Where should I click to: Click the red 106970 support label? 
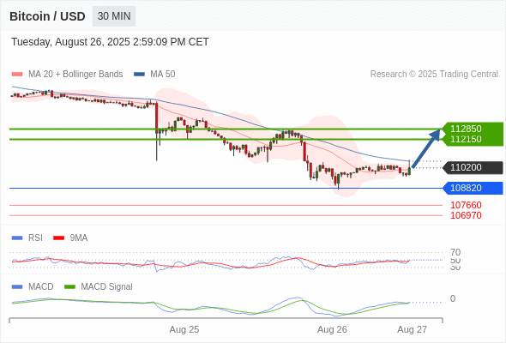[x=466, y=215]
